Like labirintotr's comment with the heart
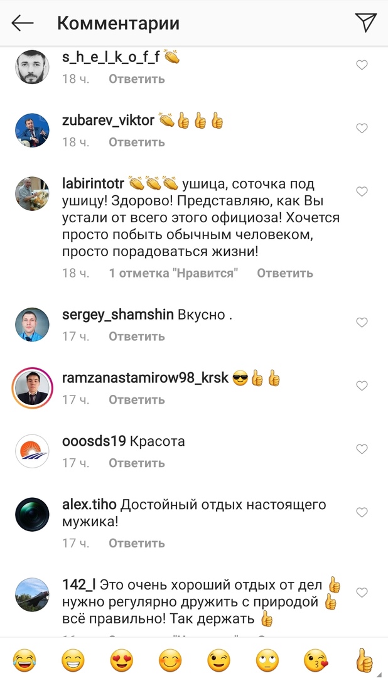The image size is (388, 678). point(362,191)
